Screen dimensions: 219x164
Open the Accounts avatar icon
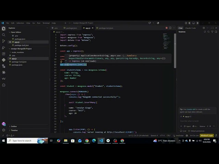click(4, 124)
